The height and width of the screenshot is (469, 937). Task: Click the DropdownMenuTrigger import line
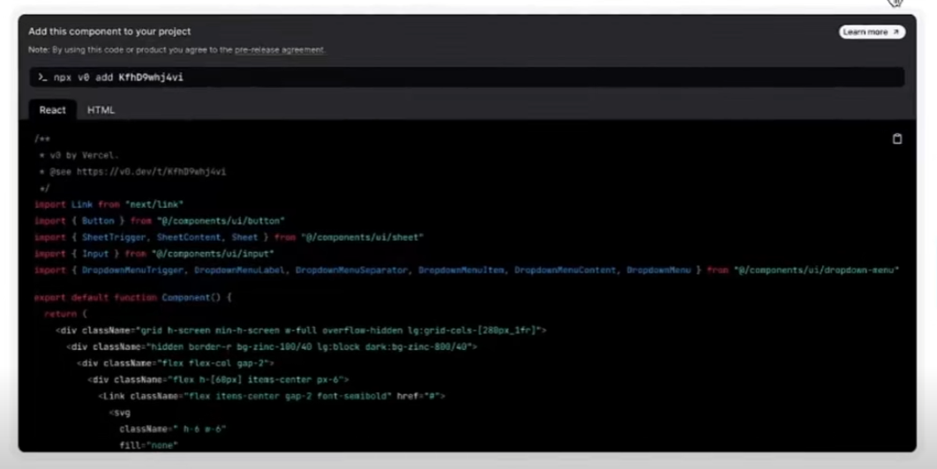pos(466,270)
